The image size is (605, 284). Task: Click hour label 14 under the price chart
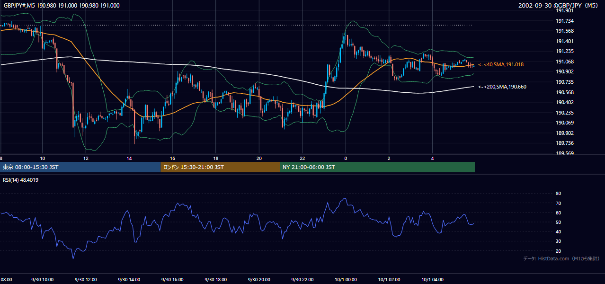(129, 159)
